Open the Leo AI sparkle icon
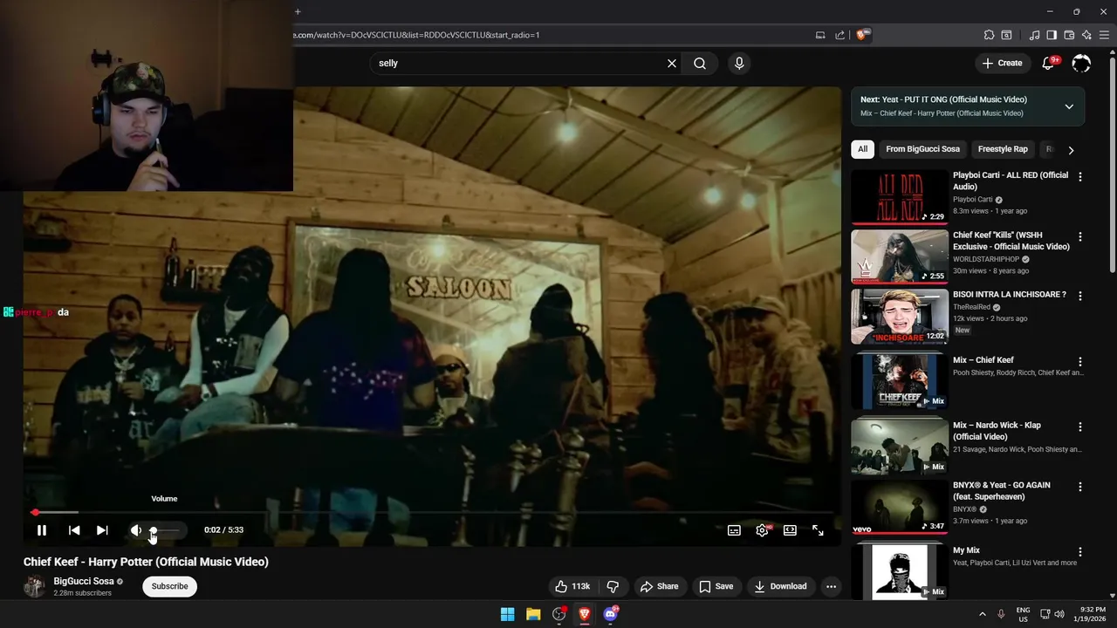The width and height of the screenshot is (1117, 628). point(1086,35)
